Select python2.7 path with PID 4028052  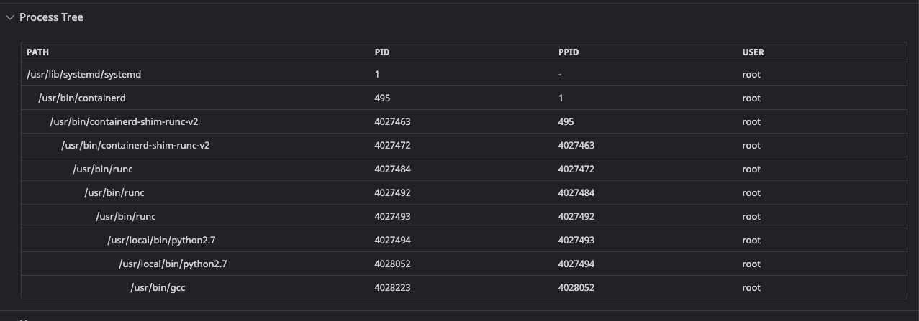pos(173,264)
